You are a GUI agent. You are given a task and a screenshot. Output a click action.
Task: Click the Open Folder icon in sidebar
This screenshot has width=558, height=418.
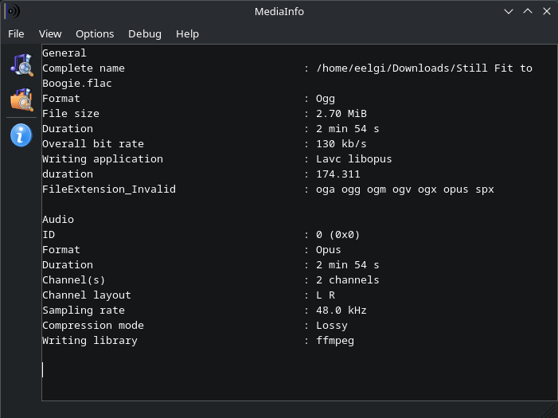tap(21, 100)
